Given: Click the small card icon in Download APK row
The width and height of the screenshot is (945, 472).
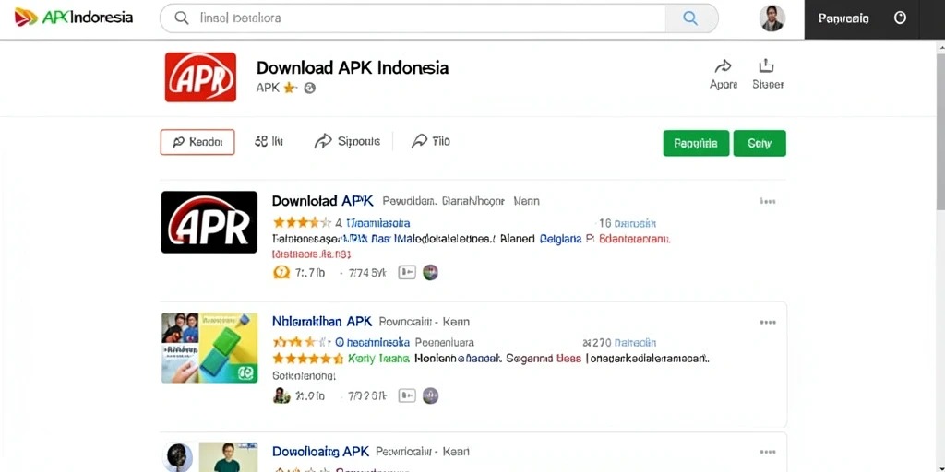Looking at the screenshot, I should (x=407, y=273).
